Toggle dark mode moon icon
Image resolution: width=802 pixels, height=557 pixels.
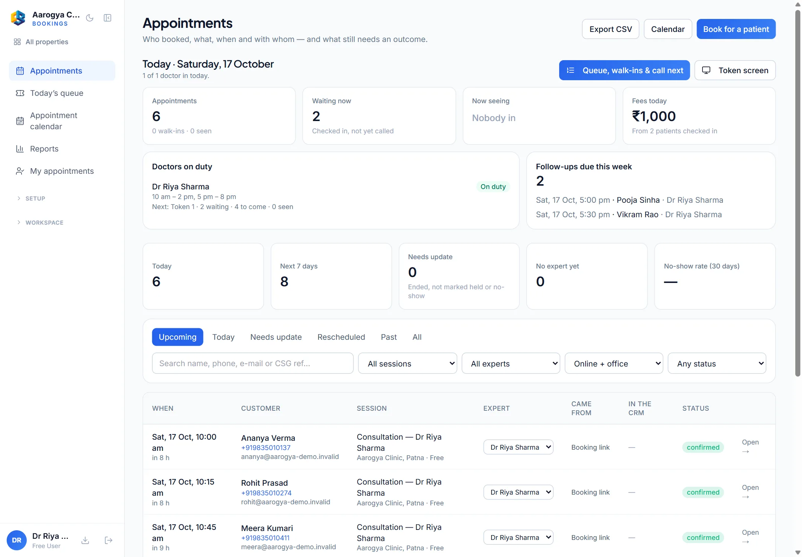point(89,18)
